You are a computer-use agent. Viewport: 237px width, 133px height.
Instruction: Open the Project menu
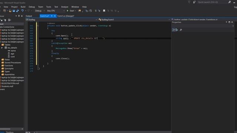click(14, 7)
